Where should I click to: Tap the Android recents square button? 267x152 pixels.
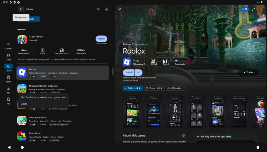click(258, 147)
